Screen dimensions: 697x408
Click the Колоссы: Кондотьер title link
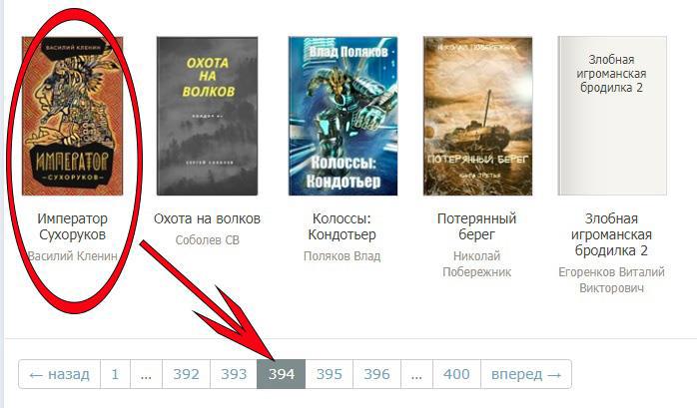[x=342, y=226]
